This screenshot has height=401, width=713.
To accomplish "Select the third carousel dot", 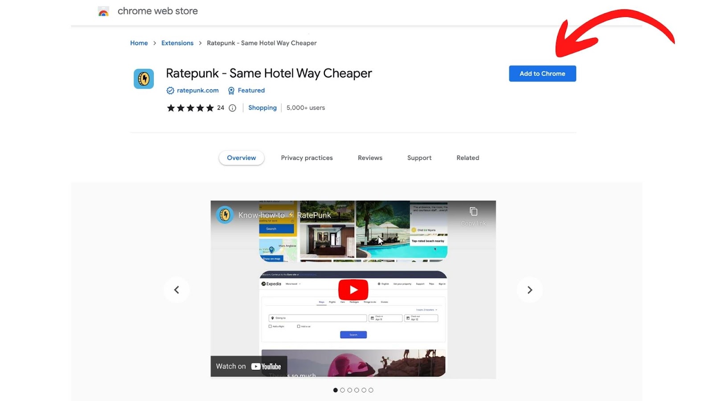I will (x=350, y=390).
